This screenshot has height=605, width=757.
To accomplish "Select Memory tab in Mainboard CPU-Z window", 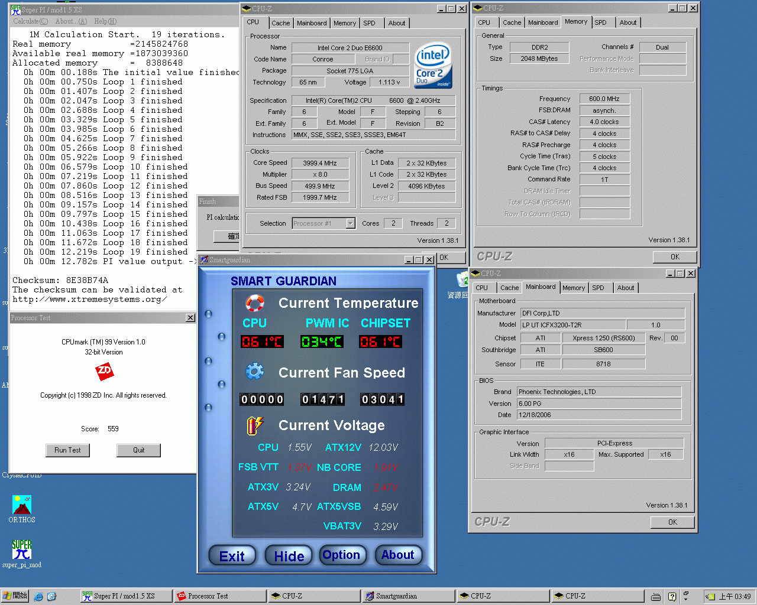I will (574, 288).
